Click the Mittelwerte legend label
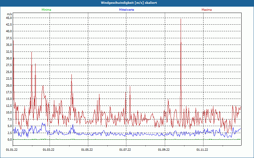 click(126, 10)
